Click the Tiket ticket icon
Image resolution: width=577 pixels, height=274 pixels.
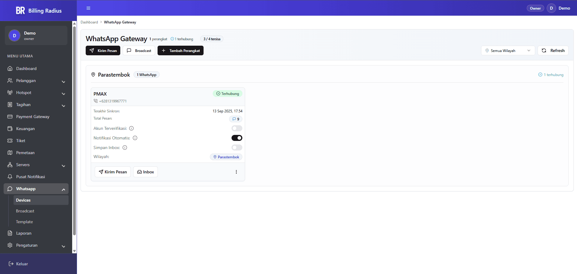point(10,141)
